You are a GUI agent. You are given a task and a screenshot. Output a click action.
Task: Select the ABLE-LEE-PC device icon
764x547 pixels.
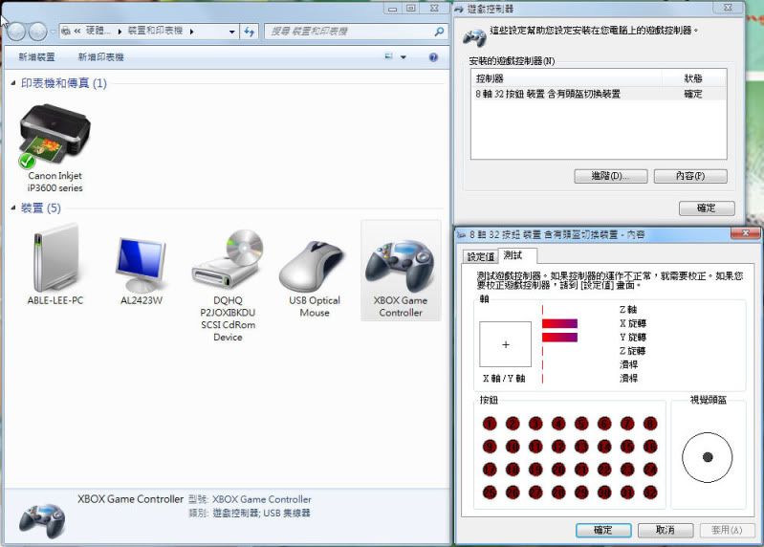pos(55,261)
